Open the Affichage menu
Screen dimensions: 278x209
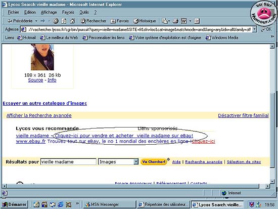(49, 12)
